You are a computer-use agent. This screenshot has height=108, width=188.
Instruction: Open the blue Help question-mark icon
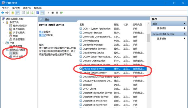click(38, 13)
